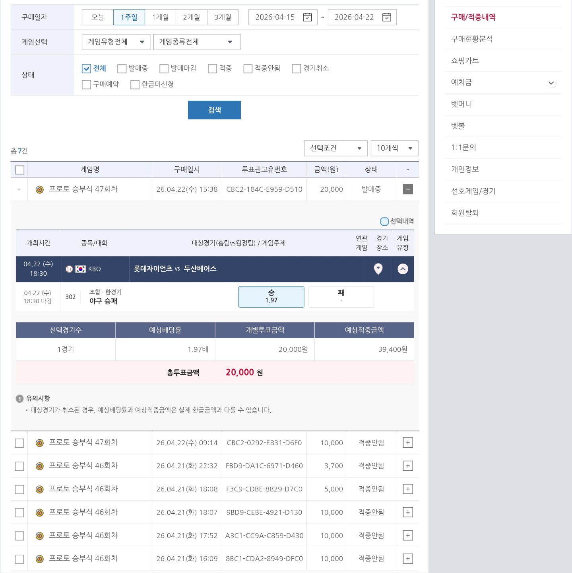Collapse the 롯데자이언츠 vs 두산베어스 match row
This screenshot has width=572, height=573.
coord(403,269)
